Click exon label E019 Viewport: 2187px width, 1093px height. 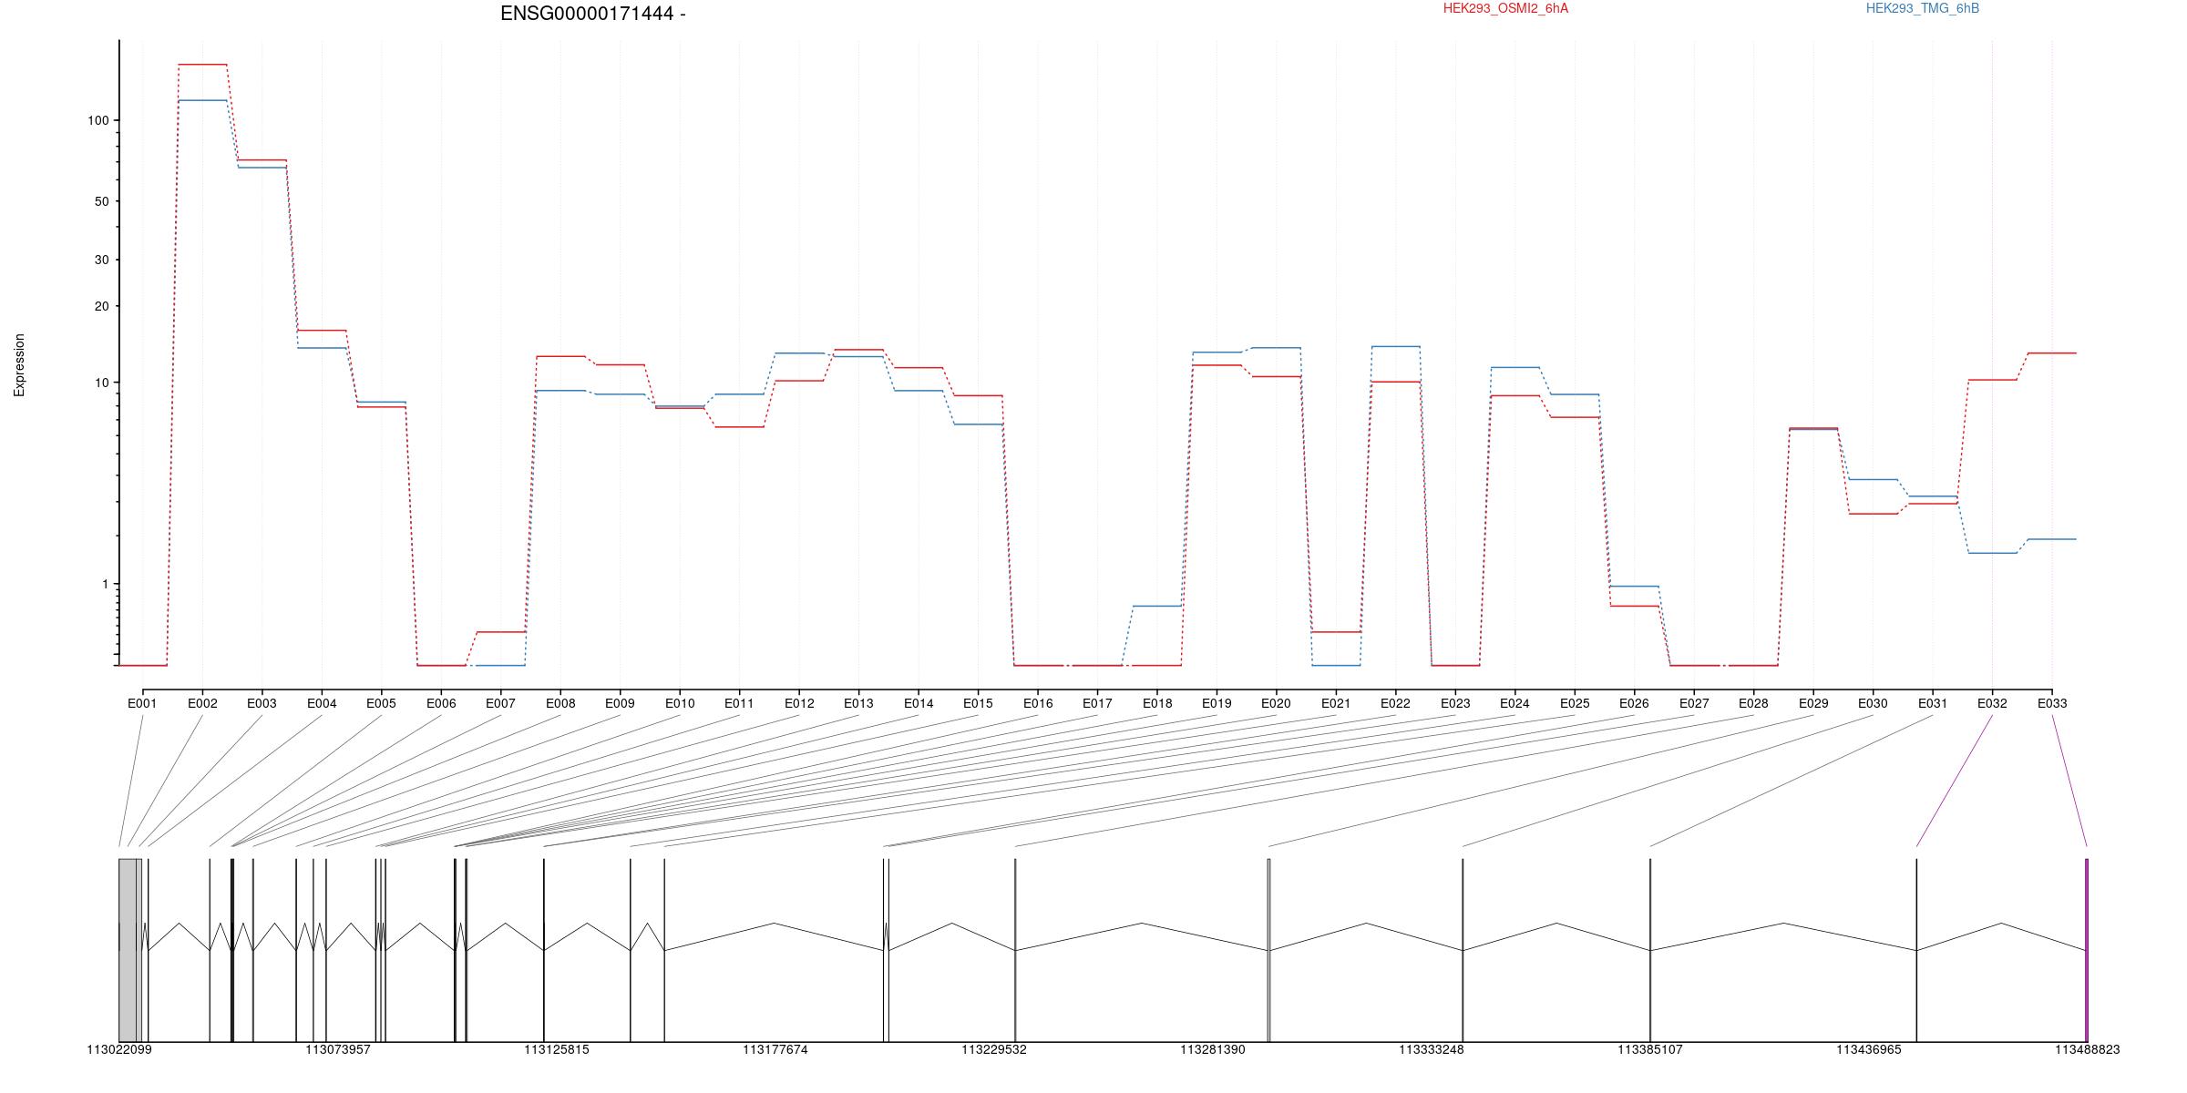click(1217, 703)
